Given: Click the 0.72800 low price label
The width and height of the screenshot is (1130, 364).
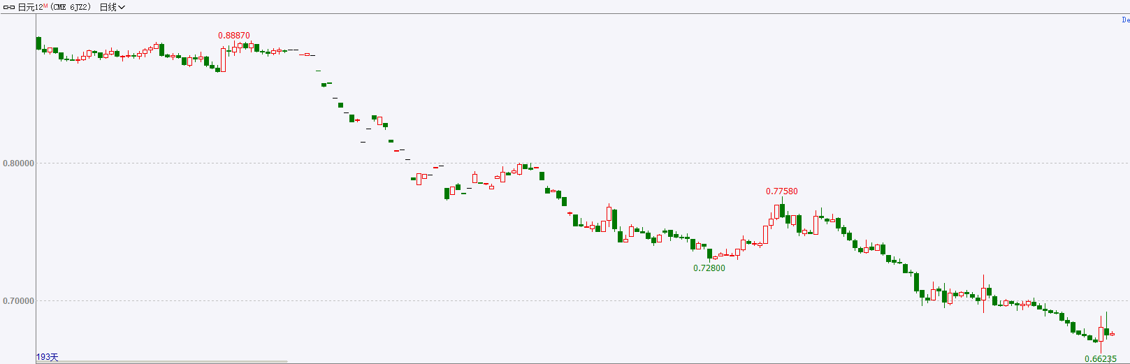Looking at the screenshot, I should tap(709, 268).
